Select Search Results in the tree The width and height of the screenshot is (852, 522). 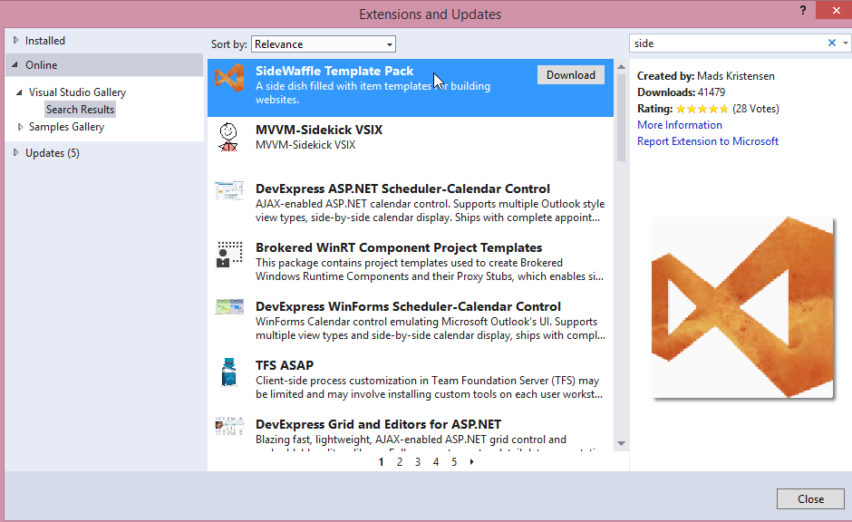(80, 109)
